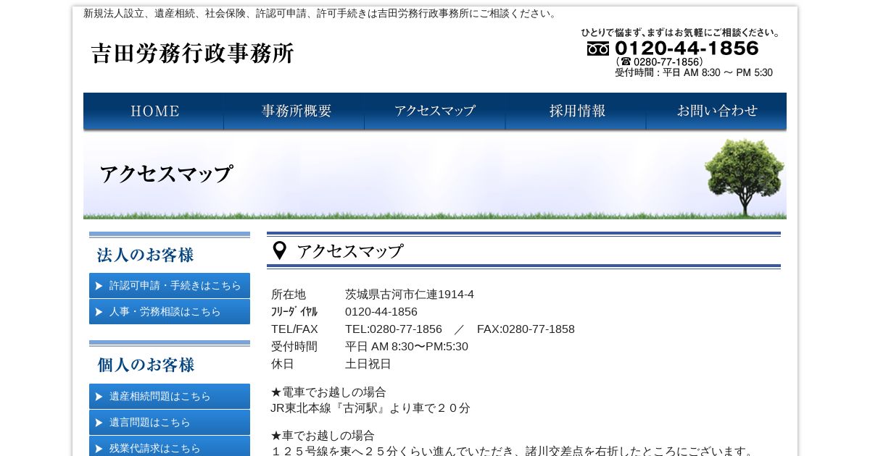Click the 休日 label in info table
Screen dimensions: 870x456
point(283,364)
